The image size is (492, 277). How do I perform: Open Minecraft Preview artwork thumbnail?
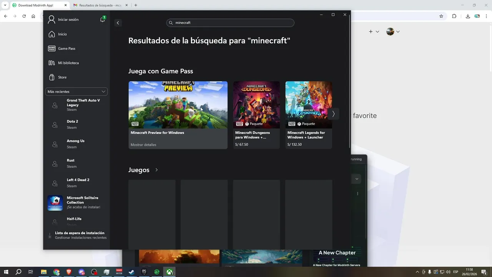pyautogui.click(x=178, y=105)
